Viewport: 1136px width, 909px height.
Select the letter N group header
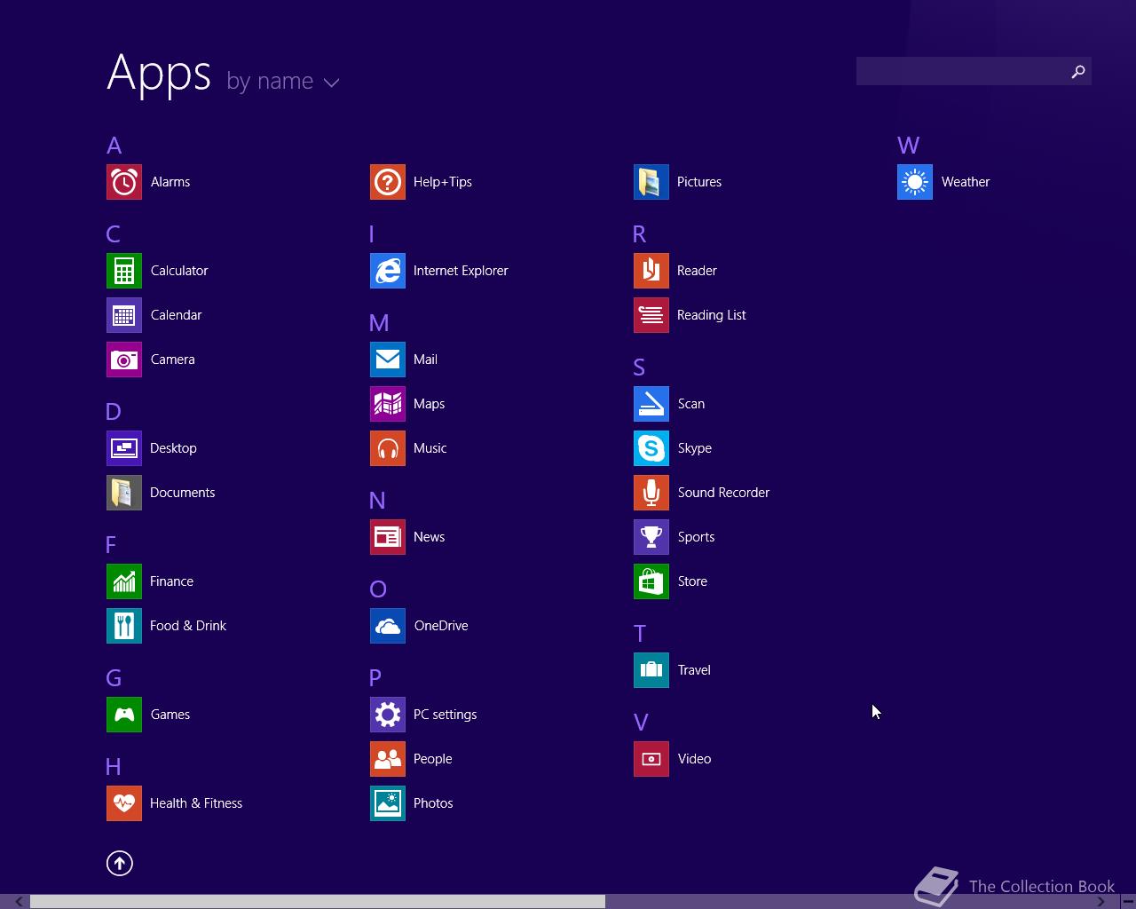click(378, 501)
